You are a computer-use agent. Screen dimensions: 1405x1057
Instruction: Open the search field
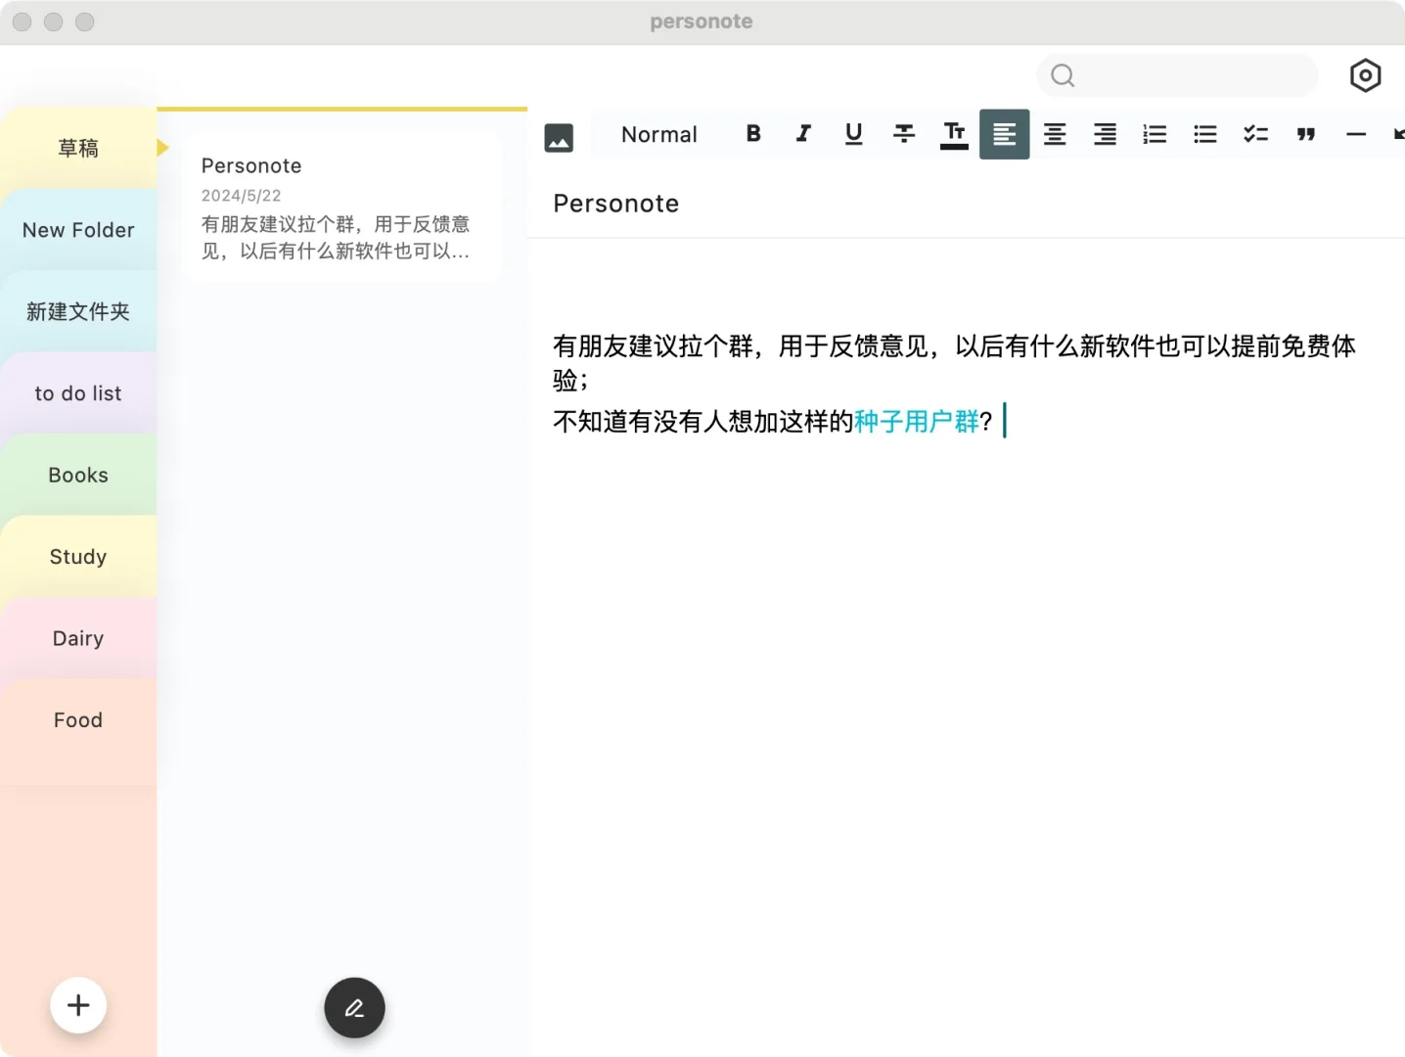click(x=1175, y=75)
